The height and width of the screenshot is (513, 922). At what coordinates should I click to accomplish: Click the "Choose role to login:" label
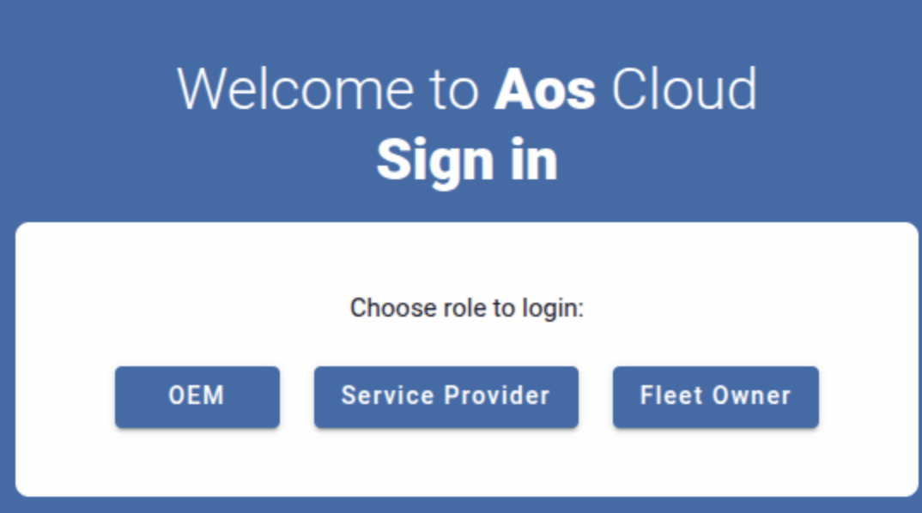[x=466, y=308]
